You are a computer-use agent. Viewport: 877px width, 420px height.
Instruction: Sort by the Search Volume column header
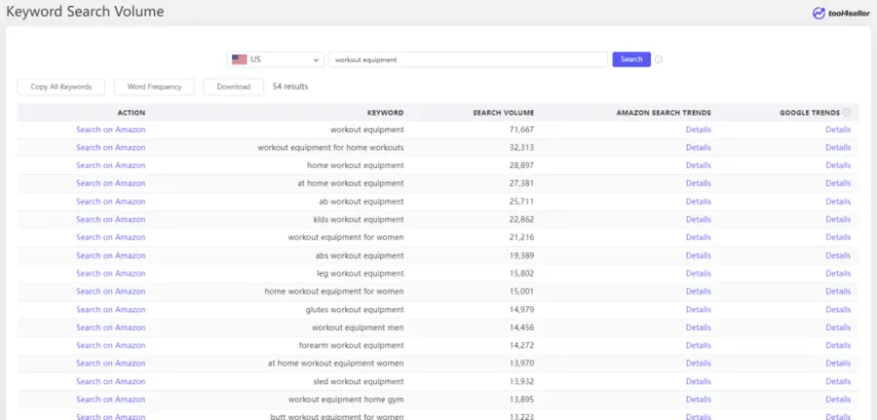coord(504,113)
